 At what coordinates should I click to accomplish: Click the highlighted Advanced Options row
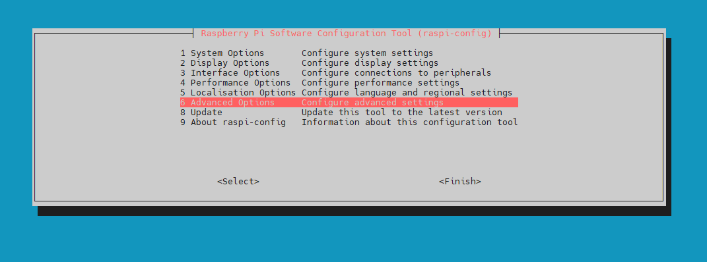(349, 103)
